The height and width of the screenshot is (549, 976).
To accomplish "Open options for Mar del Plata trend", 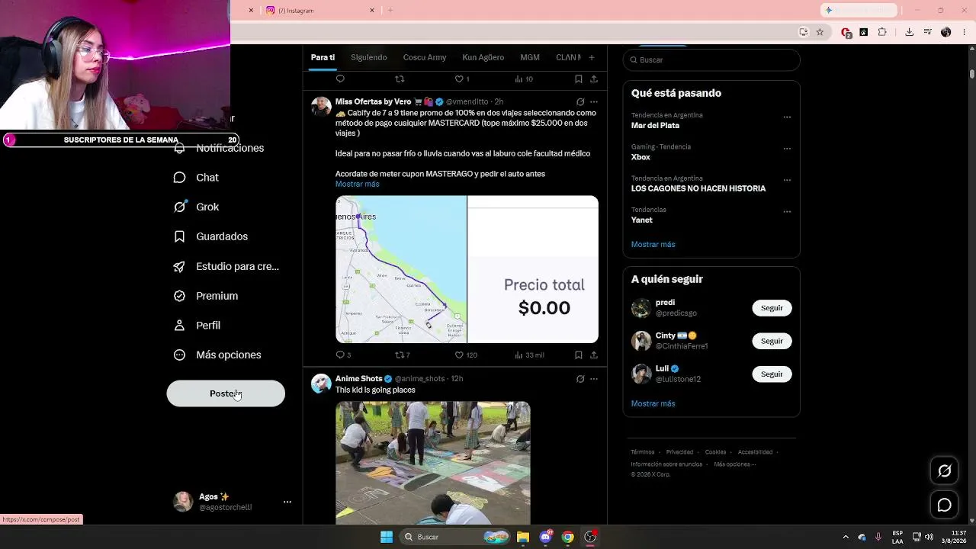I will (x=787, y=117).
